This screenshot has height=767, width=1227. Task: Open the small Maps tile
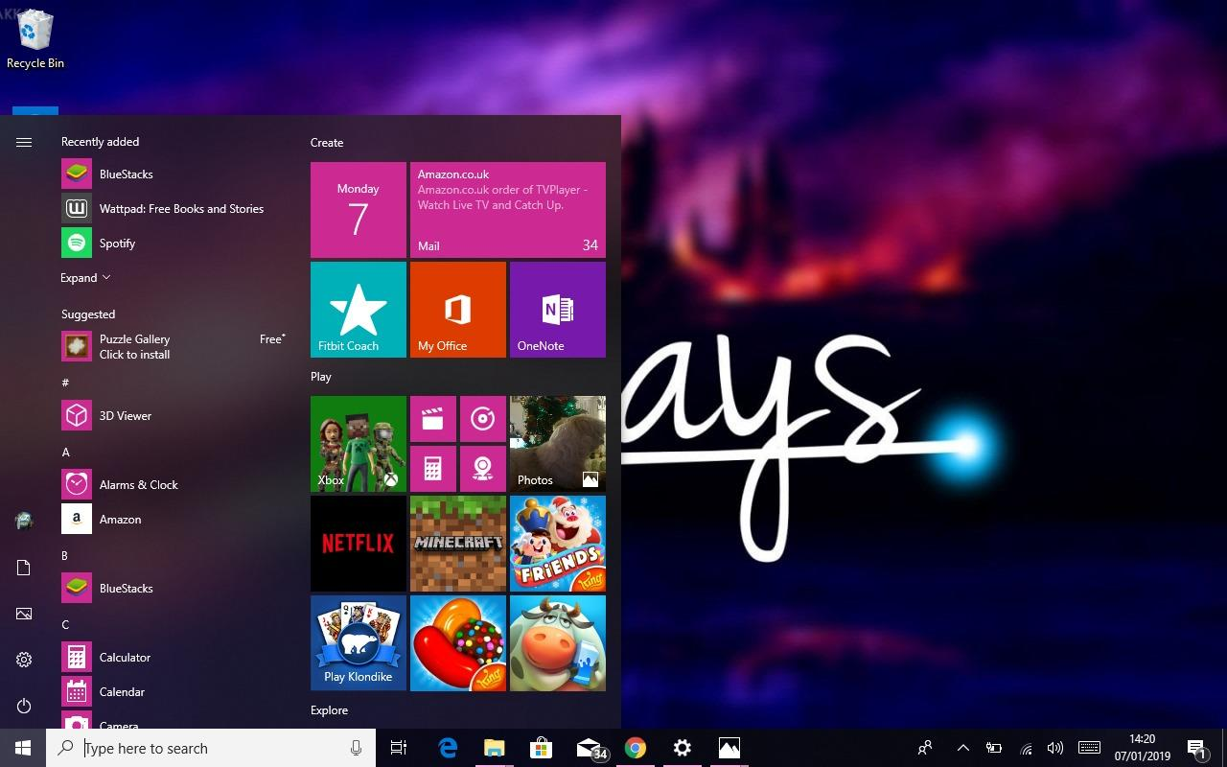tap(483, 469)
